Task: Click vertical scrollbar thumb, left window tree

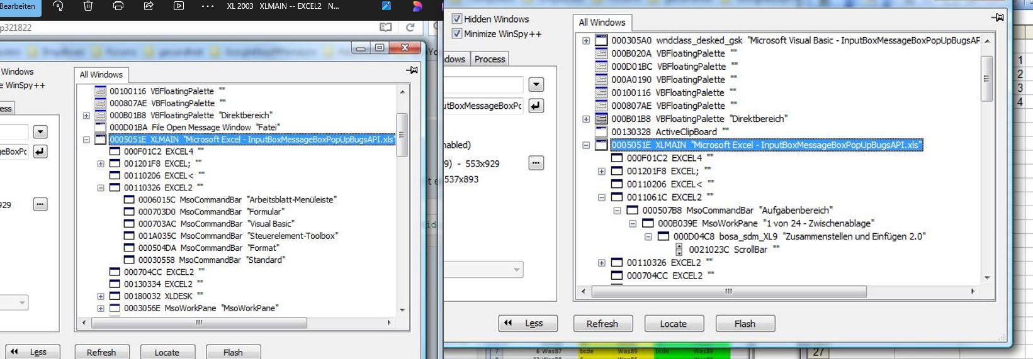Action: [x=402, y=135]
